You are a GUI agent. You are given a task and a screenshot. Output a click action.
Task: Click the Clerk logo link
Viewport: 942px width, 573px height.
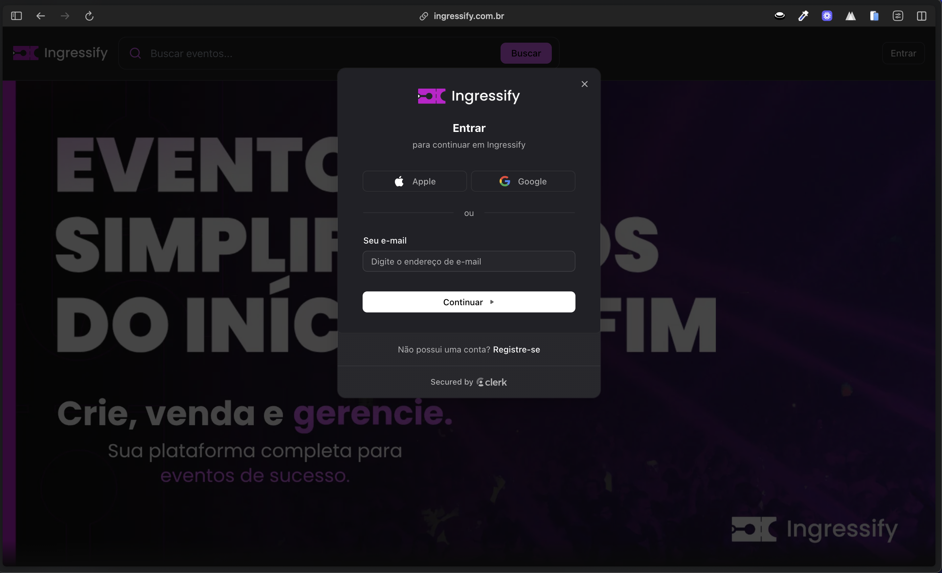(492, 382)
